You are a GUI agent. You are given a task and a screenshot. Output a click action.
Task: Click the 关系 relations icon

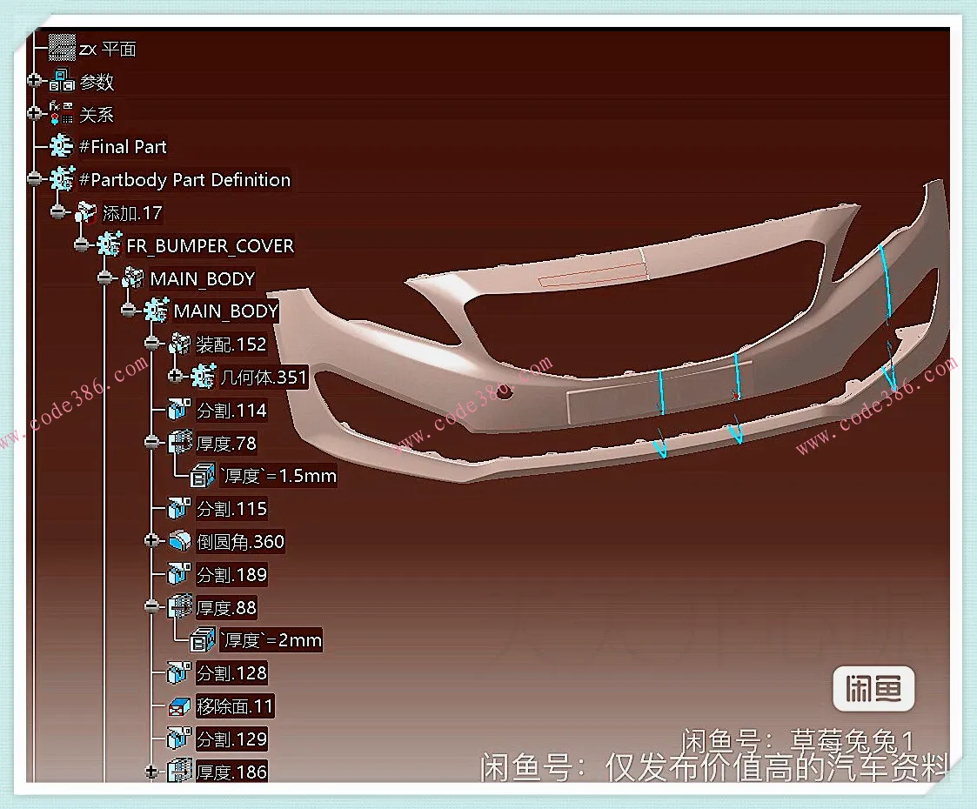(62, 114)
